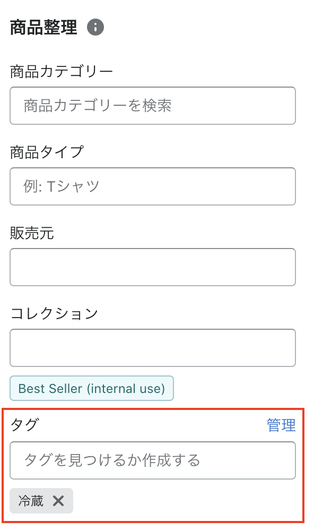Click the 商品タイプ field showing 例: Tシャツ
Image resolution: width=314 pixels, height=530 pixels.
coord(153,186)
